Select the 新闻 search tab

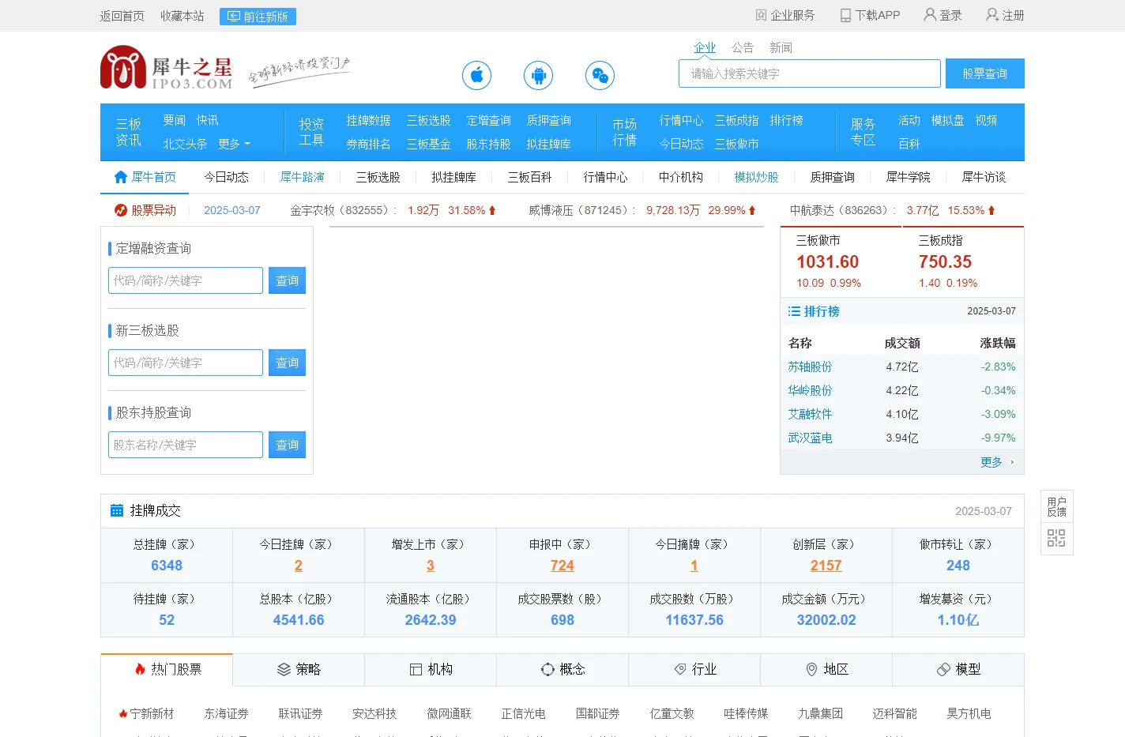tap(781, 47)
